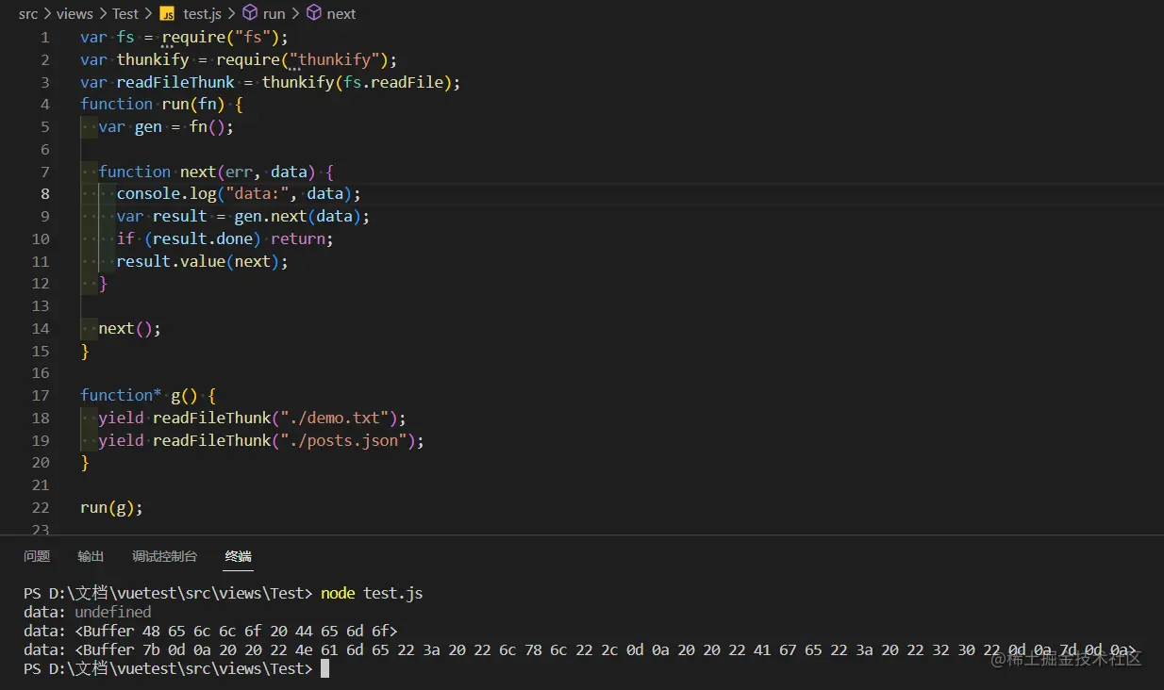Viewport: 1164px width, 690px height.
Task: Switch to the 输出 (Output) panel tab
Action: coord(91,556)
